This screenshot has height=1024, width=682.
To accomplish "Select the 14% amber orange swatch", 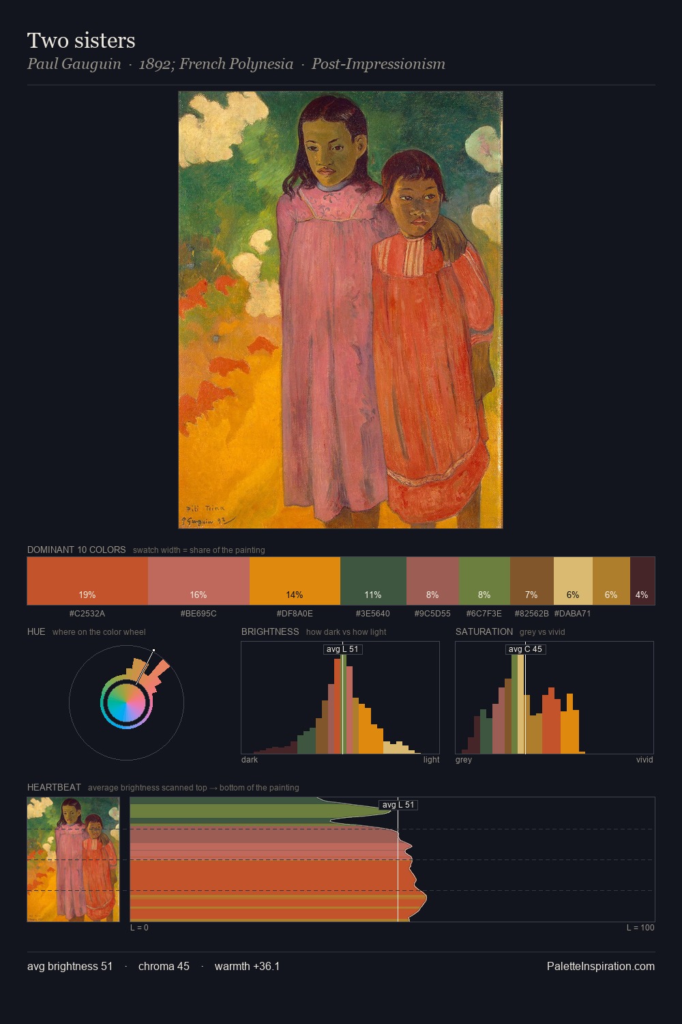I will pos(295,581).
